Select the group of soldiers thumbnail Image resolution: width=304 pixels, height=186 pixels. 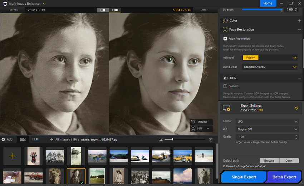click(x=55, y=156)
